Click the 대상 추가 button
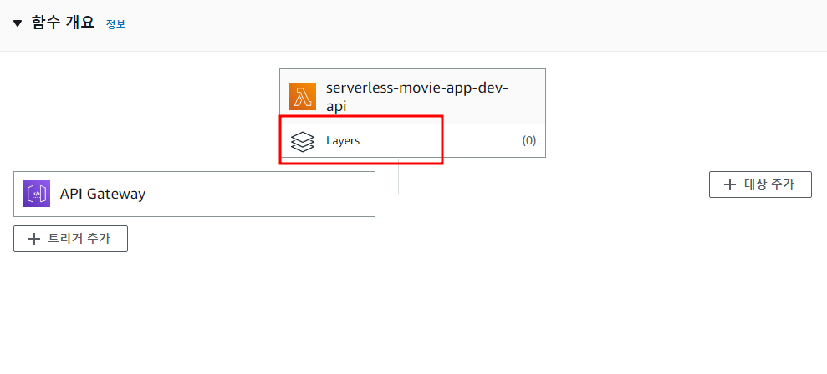The image size is (827, 374). click(x=760, y=184)
